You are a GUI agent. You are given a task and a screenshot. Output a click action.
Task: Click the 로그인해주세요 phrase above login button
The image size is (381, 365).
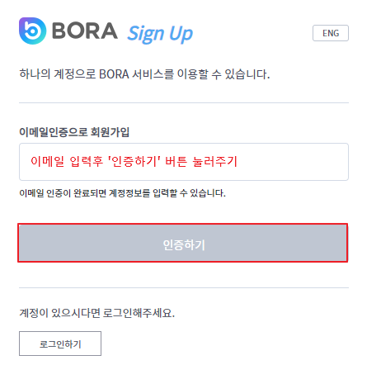(x=139, y=313)
